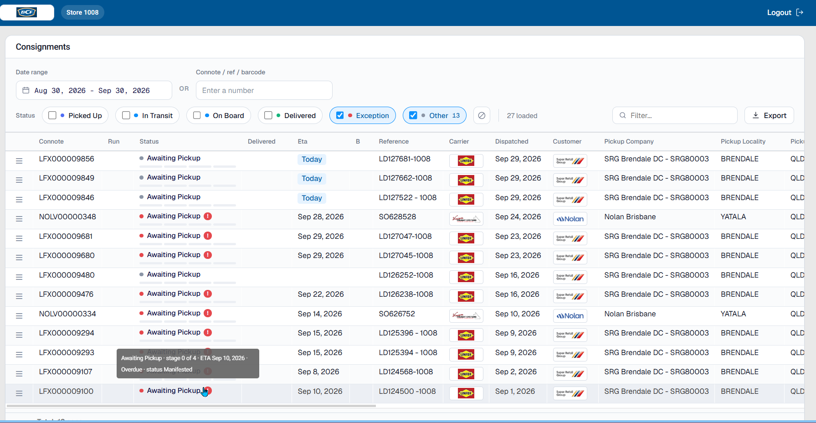Click reference LD127047-1008
816x423 pixels.
[405, 236]
